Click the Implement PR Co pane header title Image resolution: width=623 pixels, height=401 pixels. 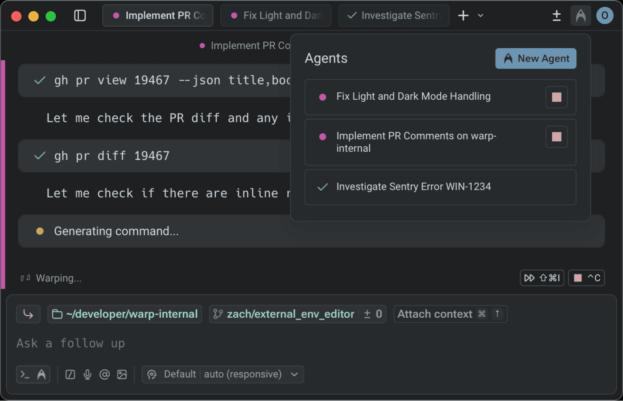point(250,46)
